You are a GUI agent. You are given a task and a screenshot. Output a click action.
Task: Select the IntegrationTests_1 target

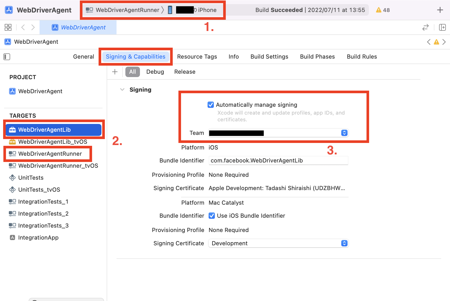tap(38, 202)
